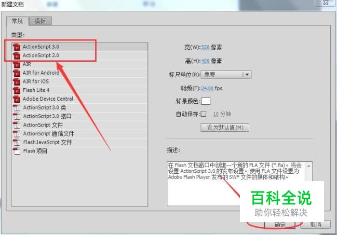Click the FlashJavaScript 文件 icon
This screenshot has width=337, height=235.
click(x=17, y=142)
